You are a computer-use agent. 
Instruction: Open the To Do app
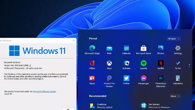[178, 65]
